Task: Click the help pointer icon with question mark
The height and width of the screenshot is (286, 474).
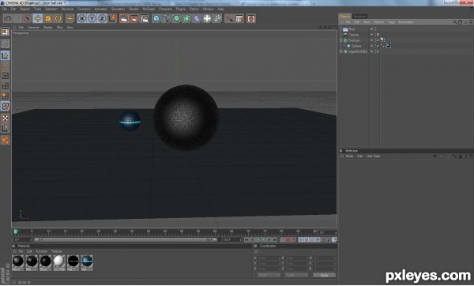Action: pyautogui.click(x=229, y=19)
